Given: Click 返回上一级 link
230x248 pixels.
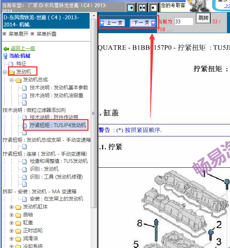Looking at the screenshot, I should [x=23, y=48].
